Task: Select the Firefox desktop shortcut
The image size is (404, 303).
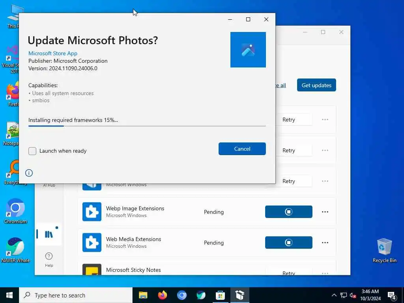Action: coord(13,94)
